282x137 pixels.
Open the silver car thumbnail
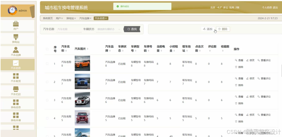pos(82,100)
